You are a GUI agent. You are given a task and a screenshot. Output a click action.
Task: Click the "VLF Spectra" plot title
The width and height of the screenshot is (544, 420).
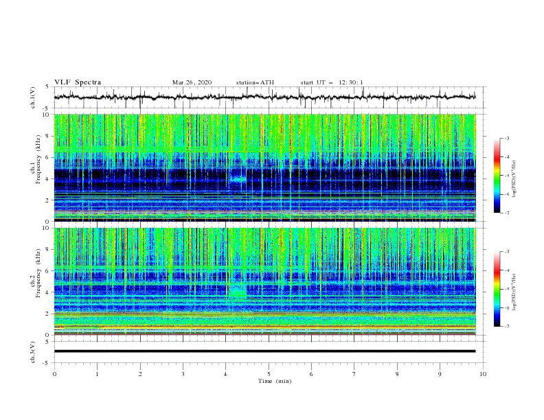click(x=78, y=82)
